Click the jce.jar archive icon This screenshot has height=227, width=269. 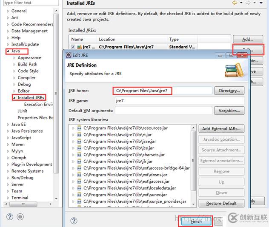[79, 148]
